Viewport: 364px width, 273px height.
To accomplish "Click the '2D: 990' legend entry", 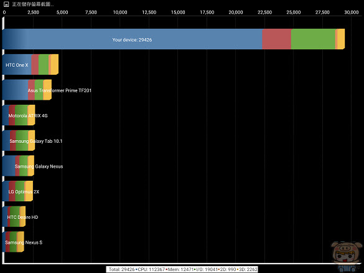I will tap(227, 269).
